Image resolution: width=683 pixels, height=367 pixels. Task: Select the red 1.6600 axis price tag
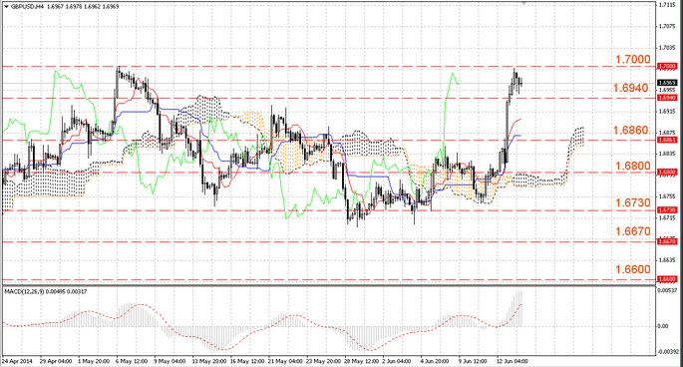coord(667,279)
